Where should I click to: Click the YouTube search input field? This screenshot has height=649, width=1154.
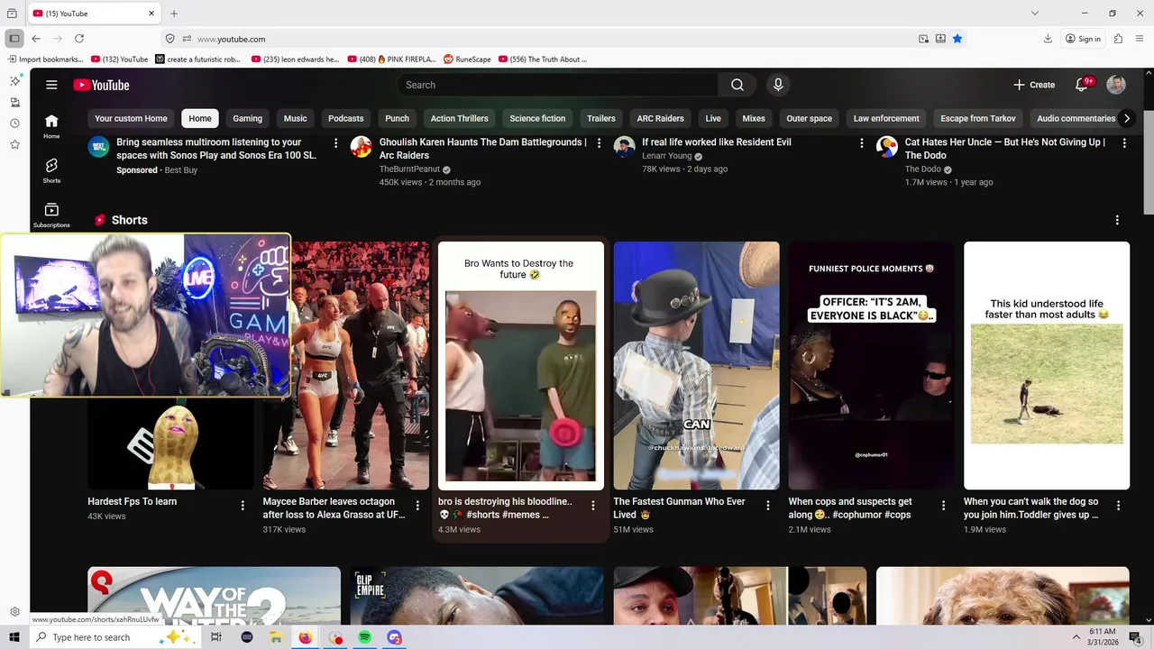pyautogui.click(x=557, y=85)
